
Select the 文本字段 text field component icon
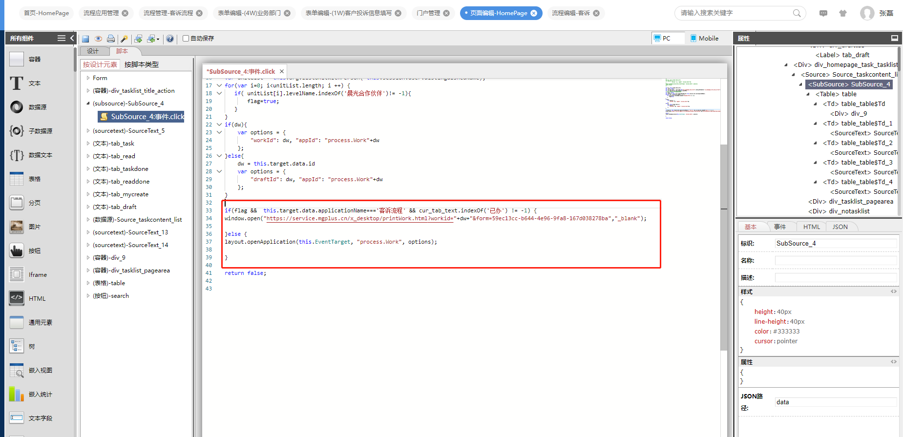tap(17, 418)
